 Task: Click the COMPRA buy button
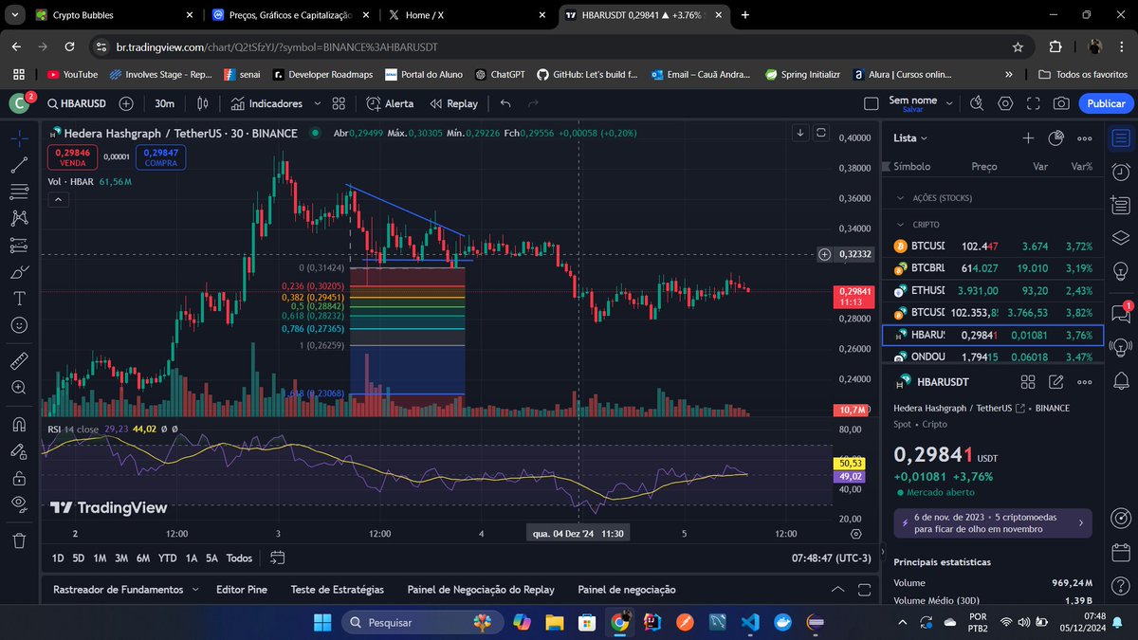click(x=160, y=157)
